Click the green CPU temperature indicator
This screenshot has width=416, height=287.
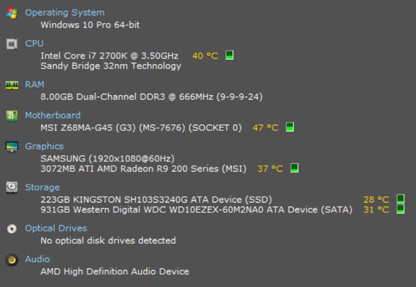click(x=229, y=55)
